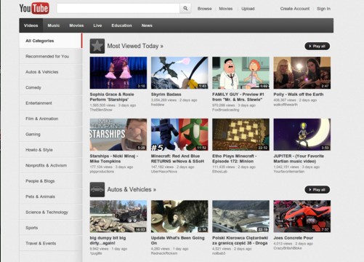Open Joes Concrete Pour thumbnail
The height and width of the screenshot is (262, 364).
(x=302, y=216)
